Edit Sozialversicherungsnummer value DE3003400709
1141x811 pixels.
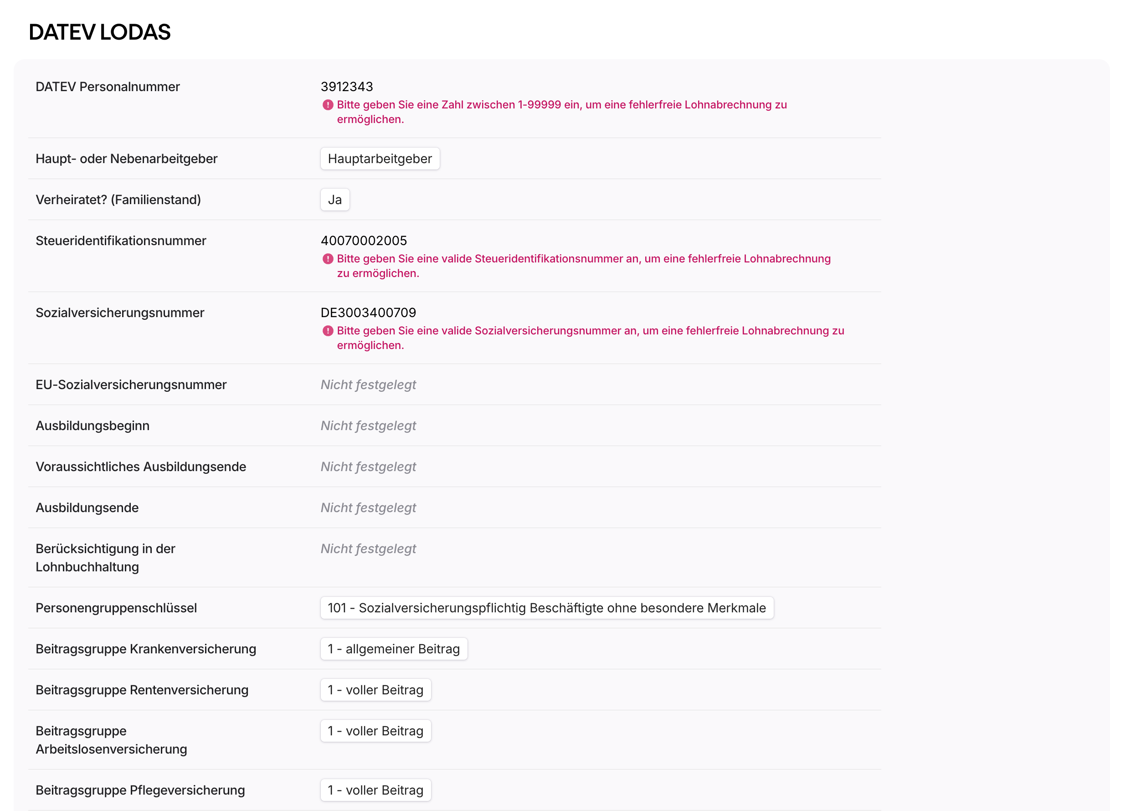369,313
